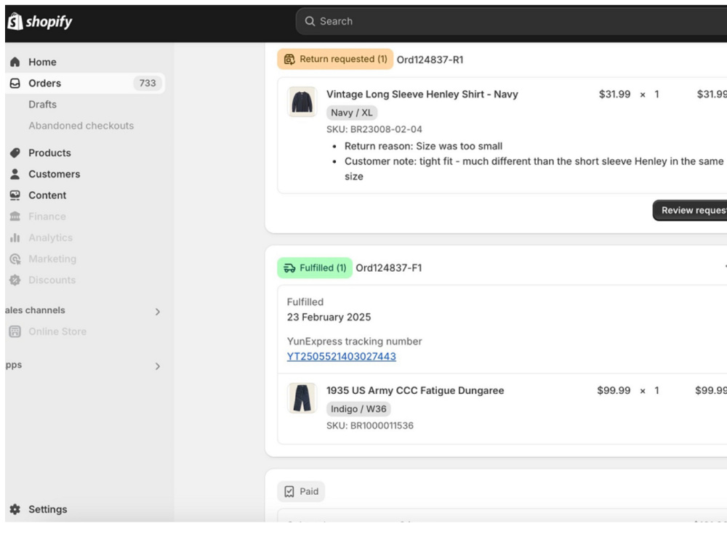Open Vintage Long Sleeve Henley Shirt product
727x545 pixels.
pyautogui.click(x=422, y=94)
